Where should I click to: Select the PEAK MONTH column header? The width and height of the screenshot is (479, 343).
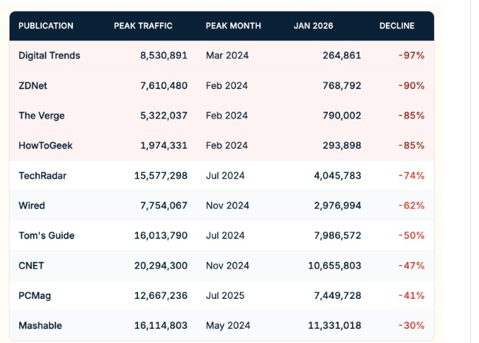(x=233, y=26)
